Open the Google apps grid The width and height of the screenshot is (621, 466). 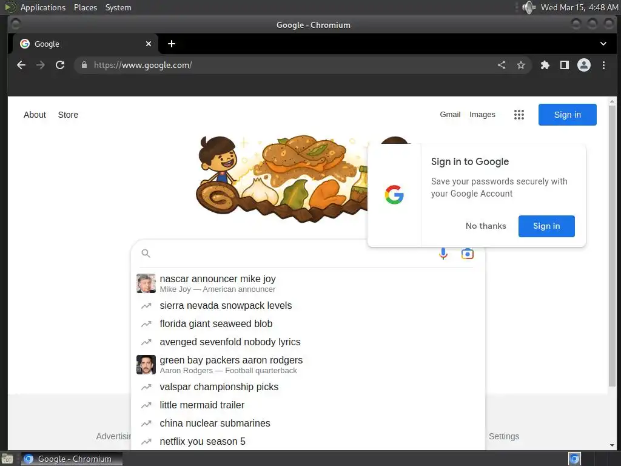(x=519, y=115)
